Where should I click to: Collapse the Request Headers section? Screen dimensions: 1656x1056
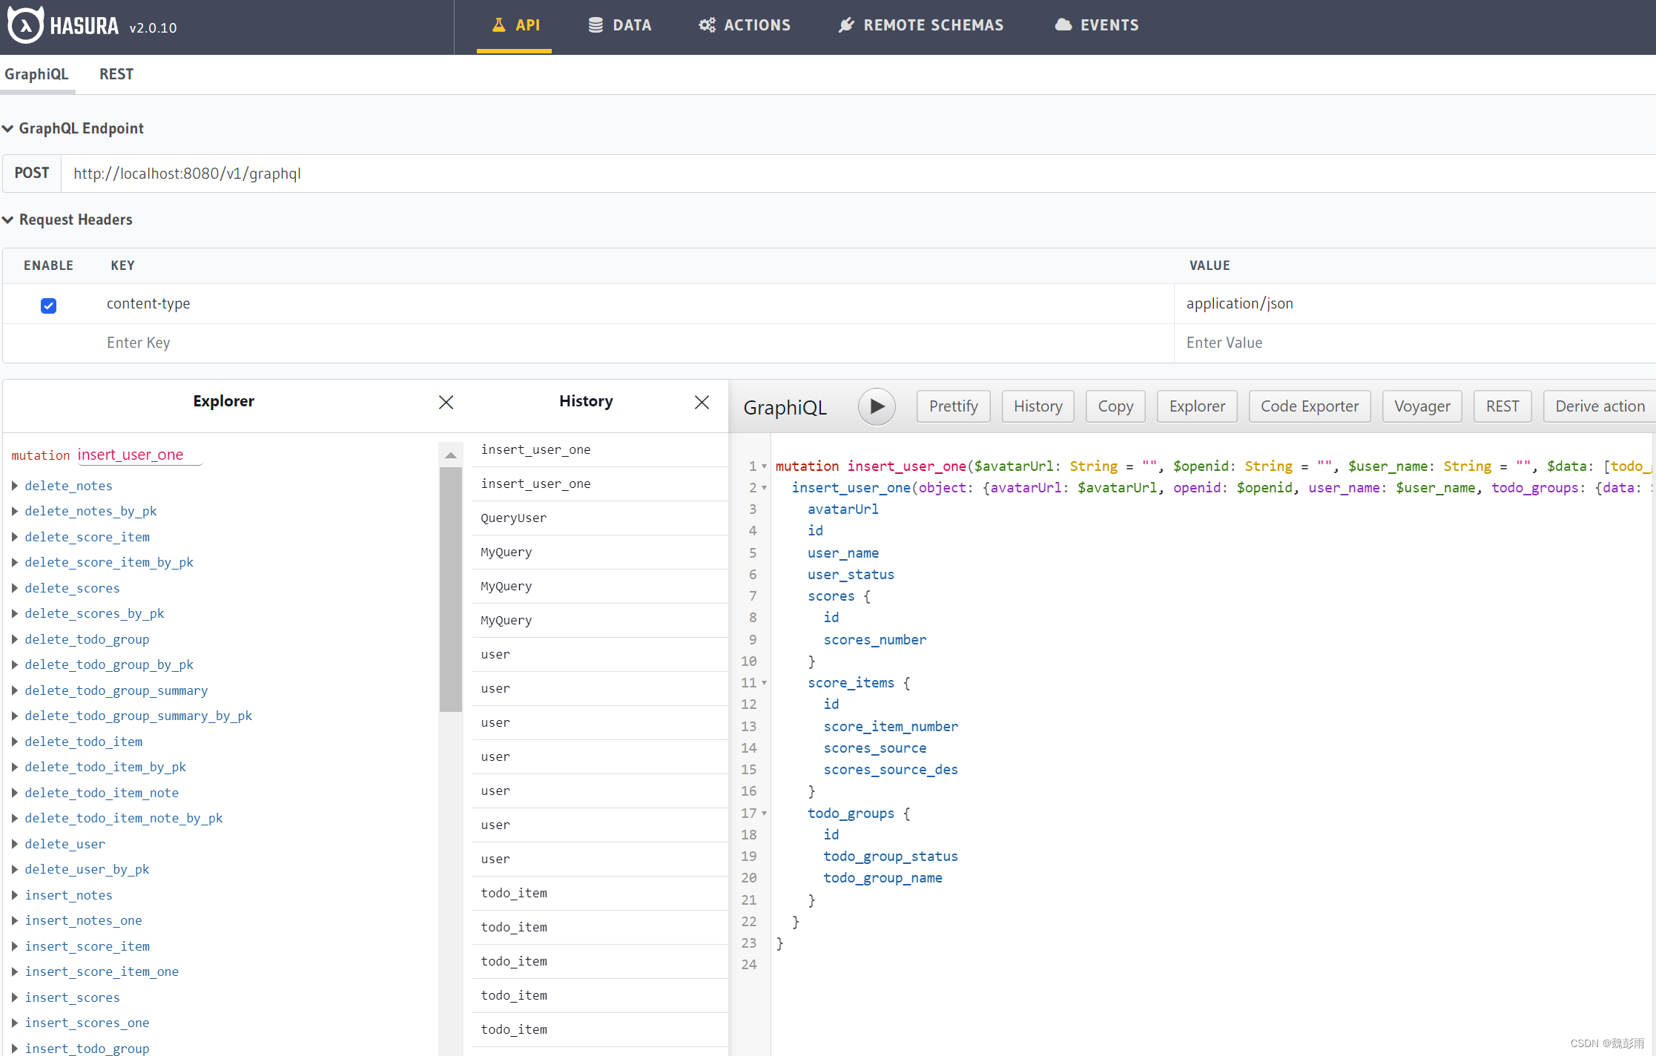pyautogui.click(x=7, y=220)
